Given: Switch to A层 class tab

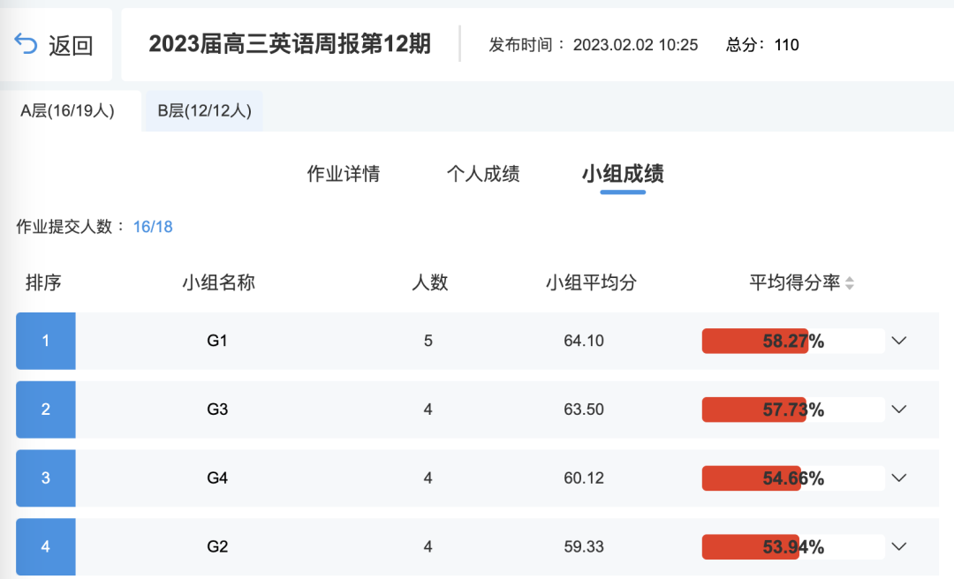Looking at the screenshot, I should pos(68,111).
